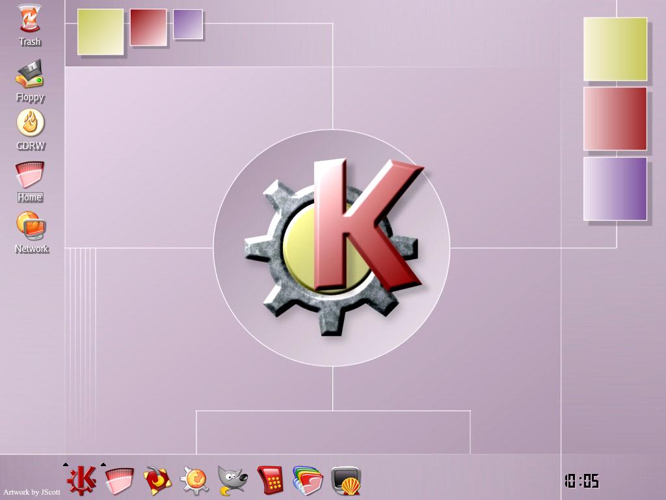The image size is (666, 500).
Task: Open the Network desktop icon
Action: pos(31,226)
